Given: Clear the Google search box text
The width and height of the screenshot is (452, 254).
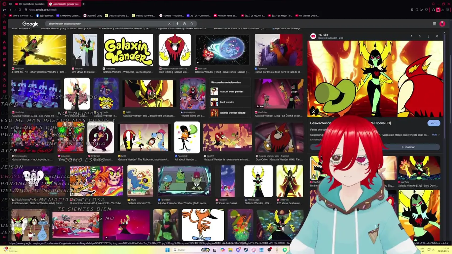Looking at the screenshot, I should 169,24.
